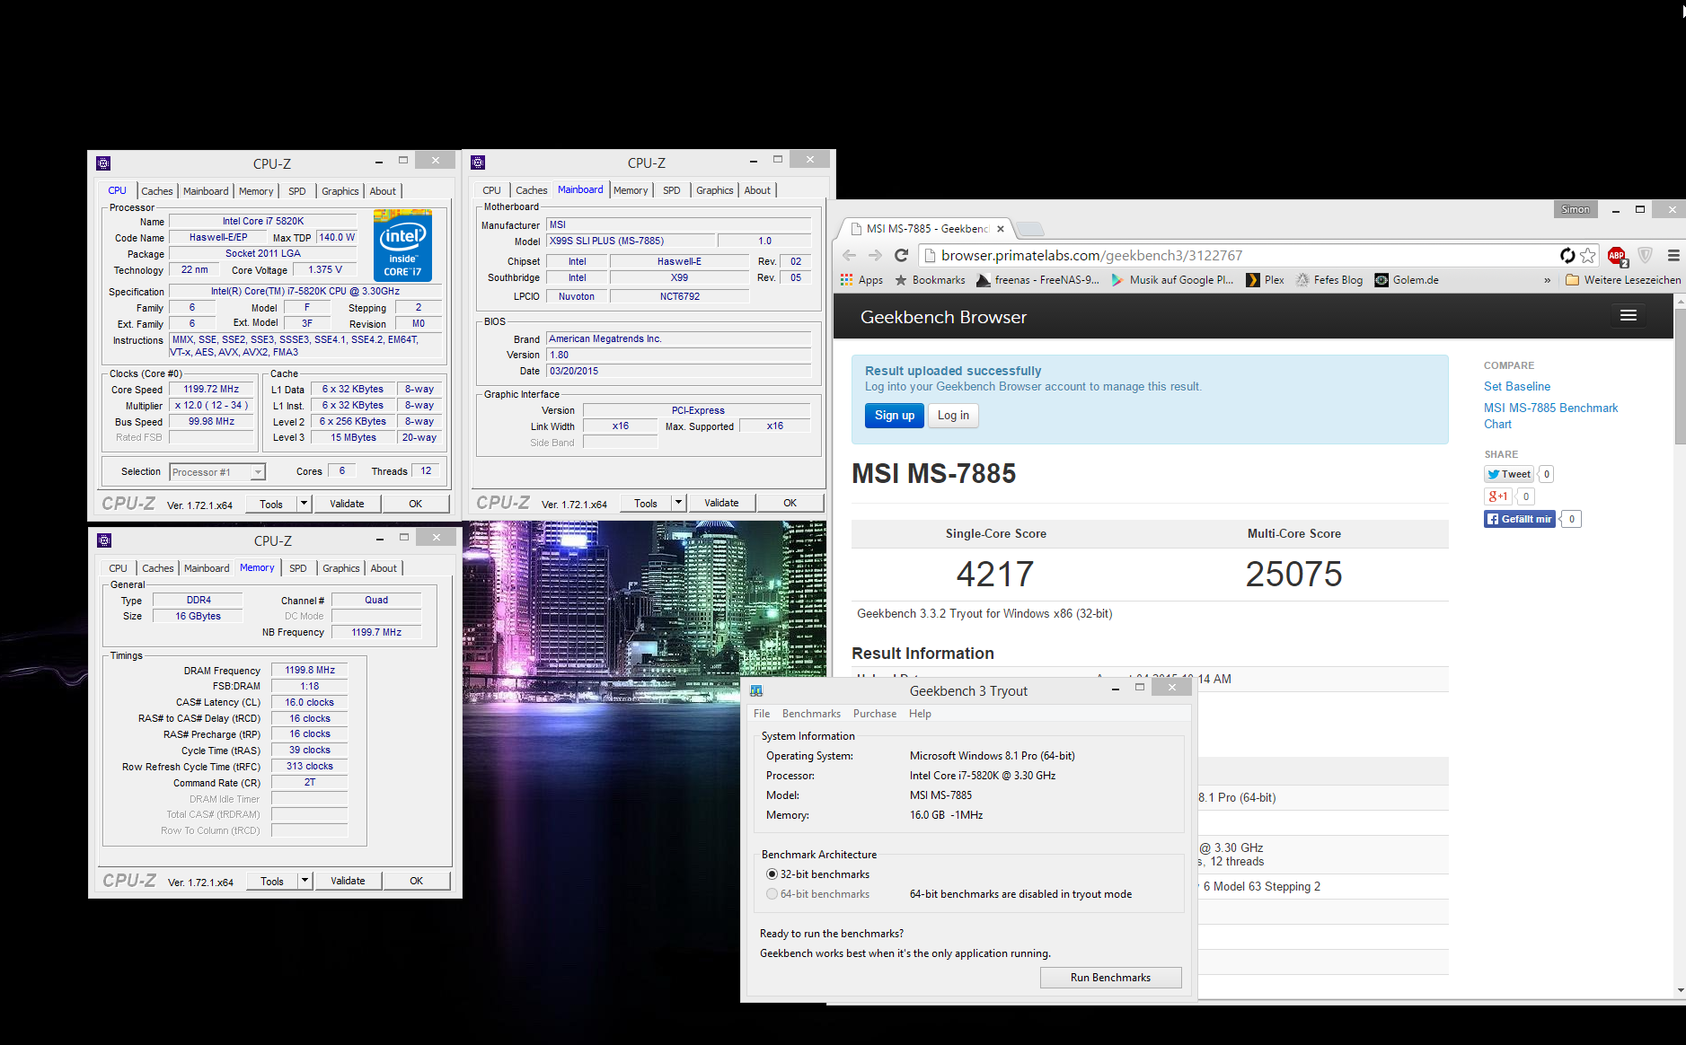This screenshot has height=1045, width=1686.
Task: Click the Google +1 button
Action: pos(1497,496)
